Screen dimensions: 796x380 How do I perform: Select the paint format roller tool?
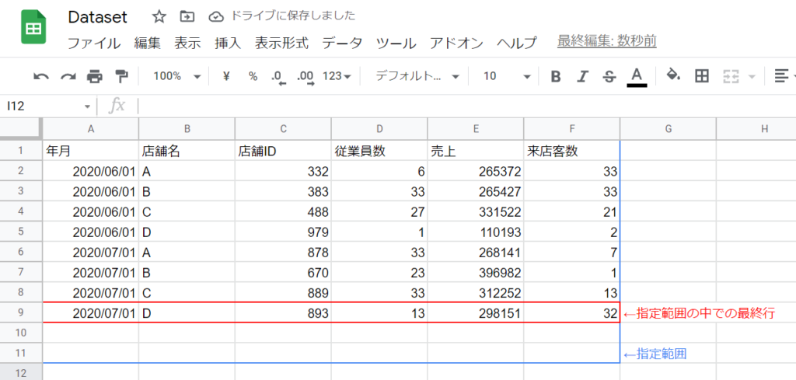[x=121, y=76]
